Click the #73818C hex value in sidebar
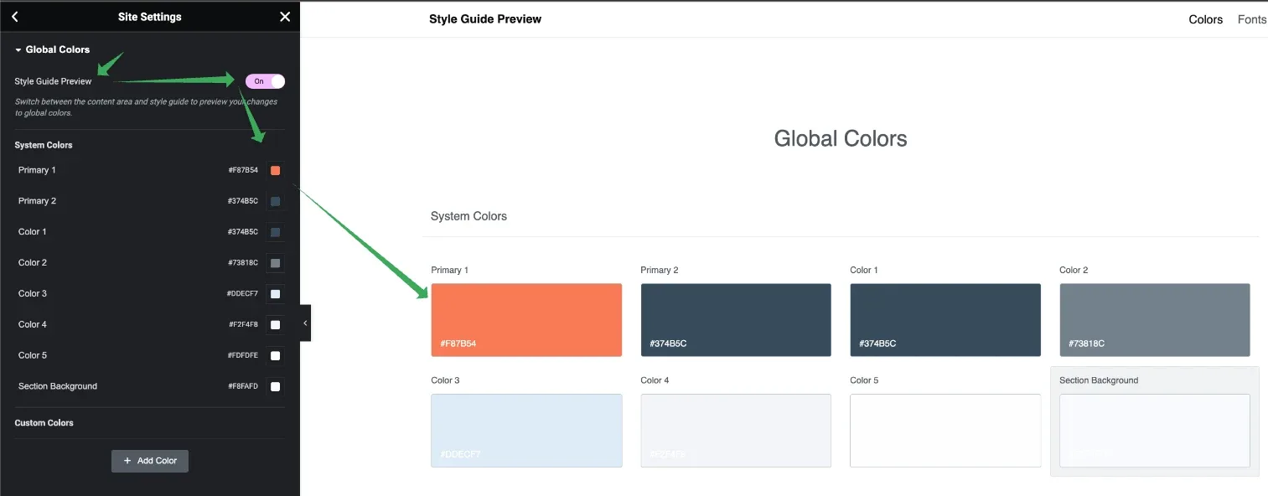Viewport: 1268px width, 496px height. (x=243, y=263)
